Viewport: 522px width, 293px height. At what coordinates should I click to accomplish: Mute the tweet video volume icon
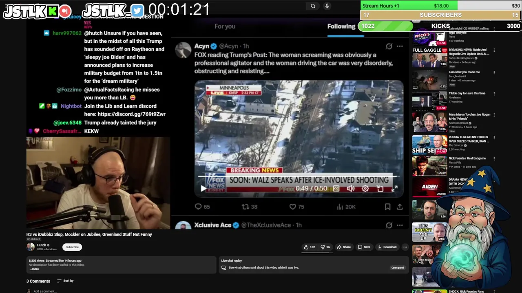(x=351, y=188)
